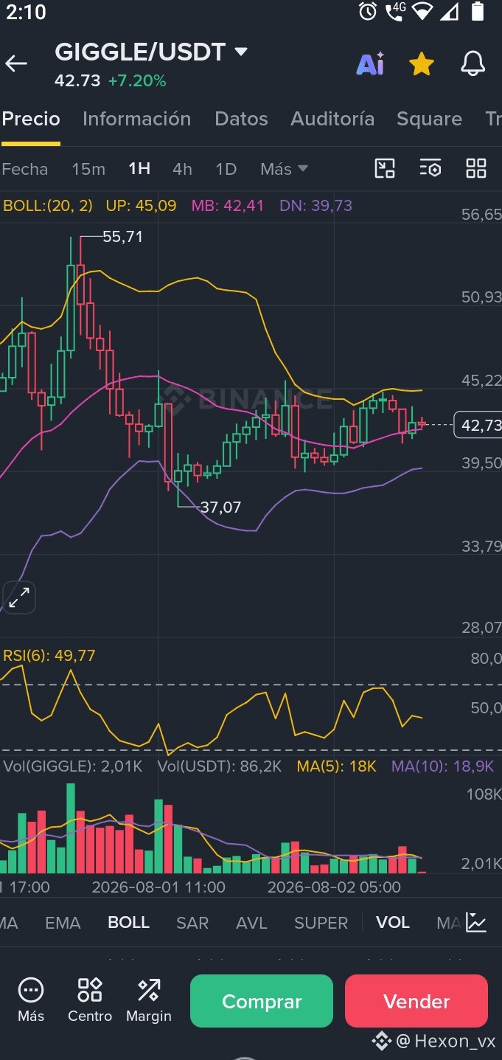Expand the Más timeframe dropdown
This screenshot has width=502, height=1060.
pos(284,169)
